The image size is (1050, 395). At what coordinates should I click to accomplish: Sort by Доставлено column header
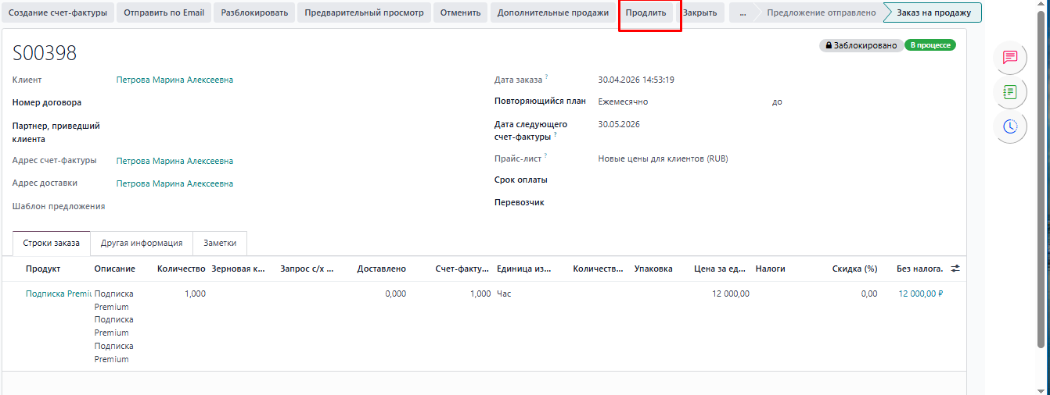(381, 269)
